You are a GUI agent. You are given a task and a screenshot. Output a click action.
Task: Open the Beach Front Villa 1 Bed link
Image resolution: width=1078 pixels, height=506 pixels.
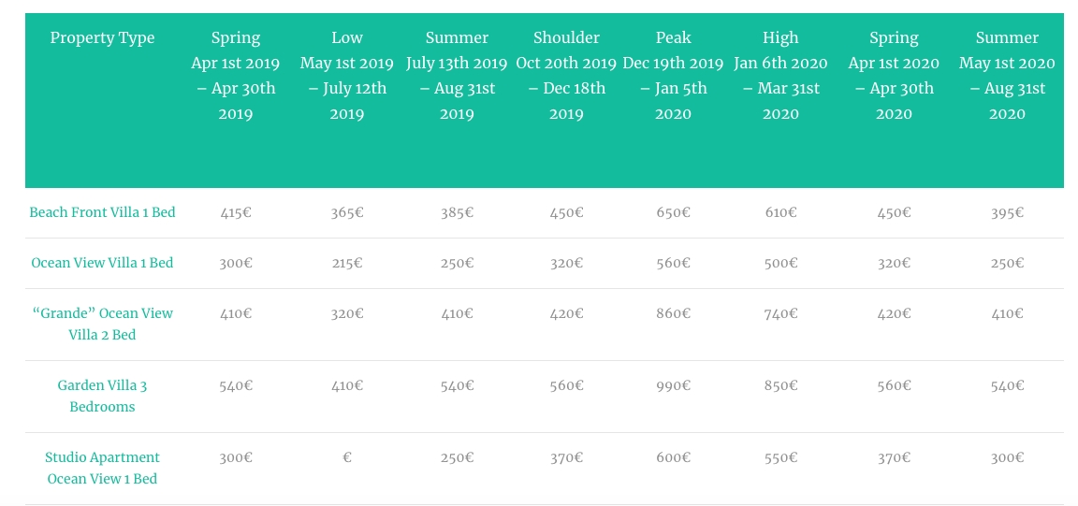tap(102, 212)
